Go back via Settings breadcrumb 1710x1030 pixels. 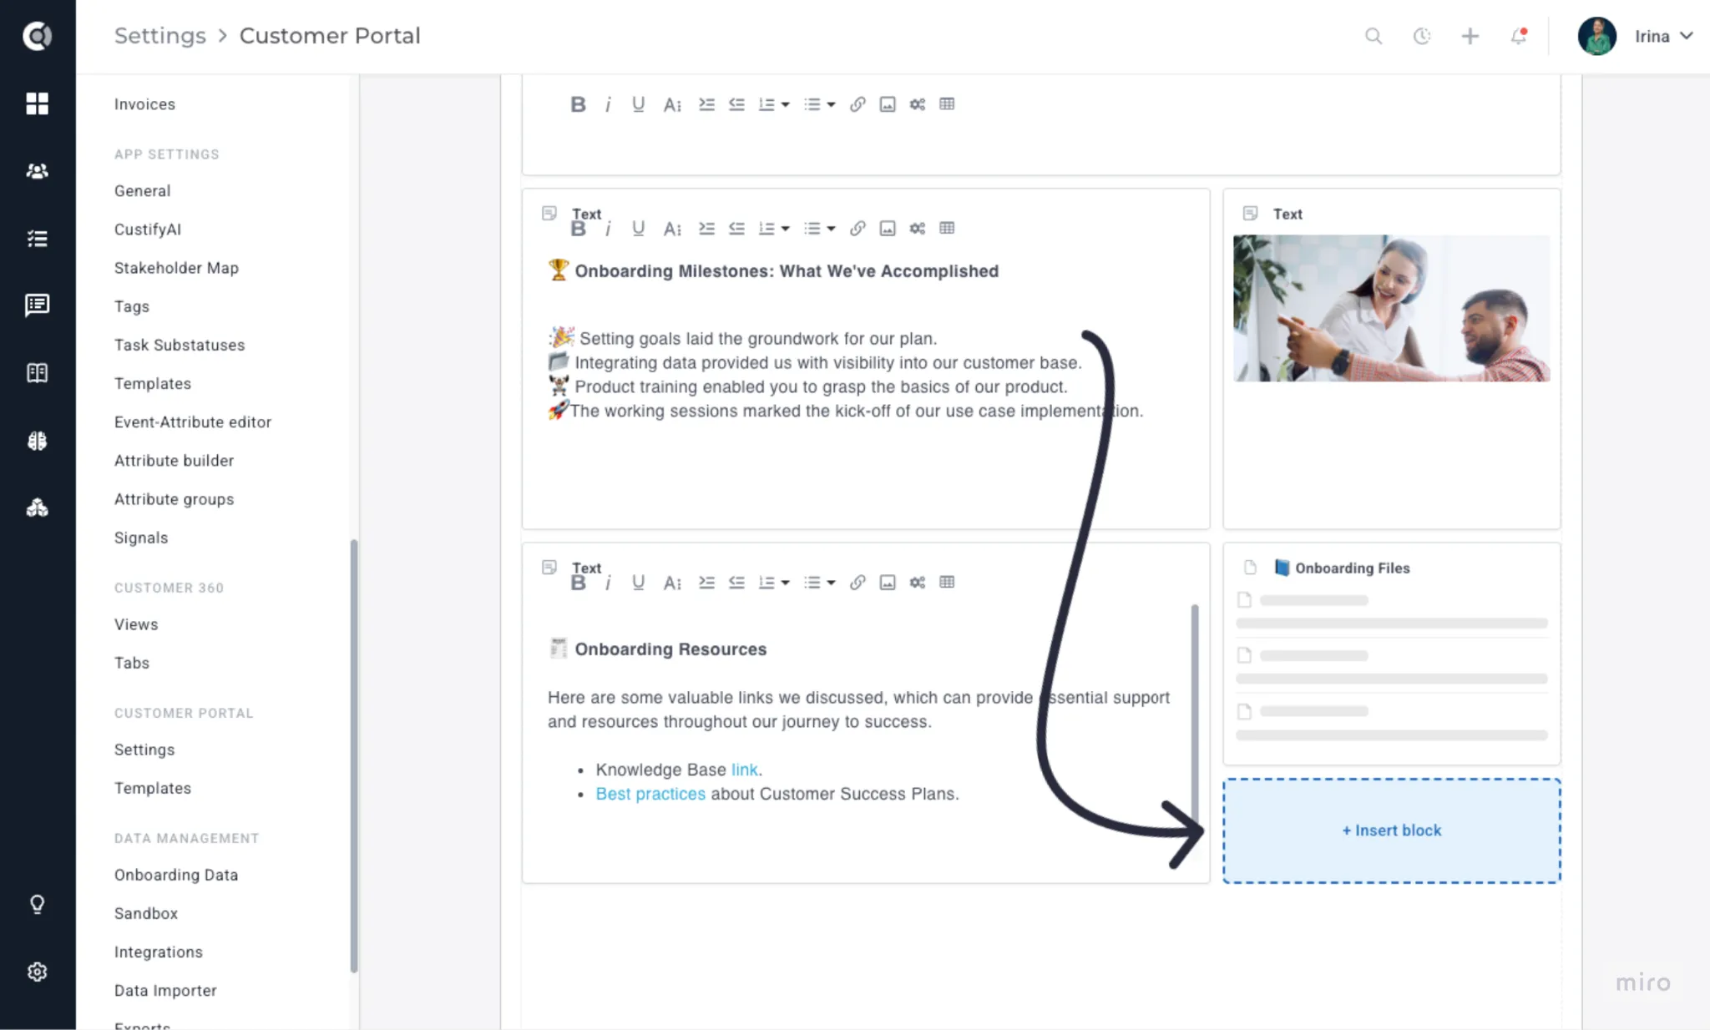(159, 36)
